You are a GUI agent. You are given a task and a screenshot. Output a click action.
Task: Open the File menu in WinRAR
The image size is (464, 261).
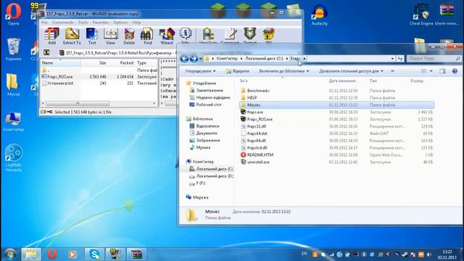point(44,22)
